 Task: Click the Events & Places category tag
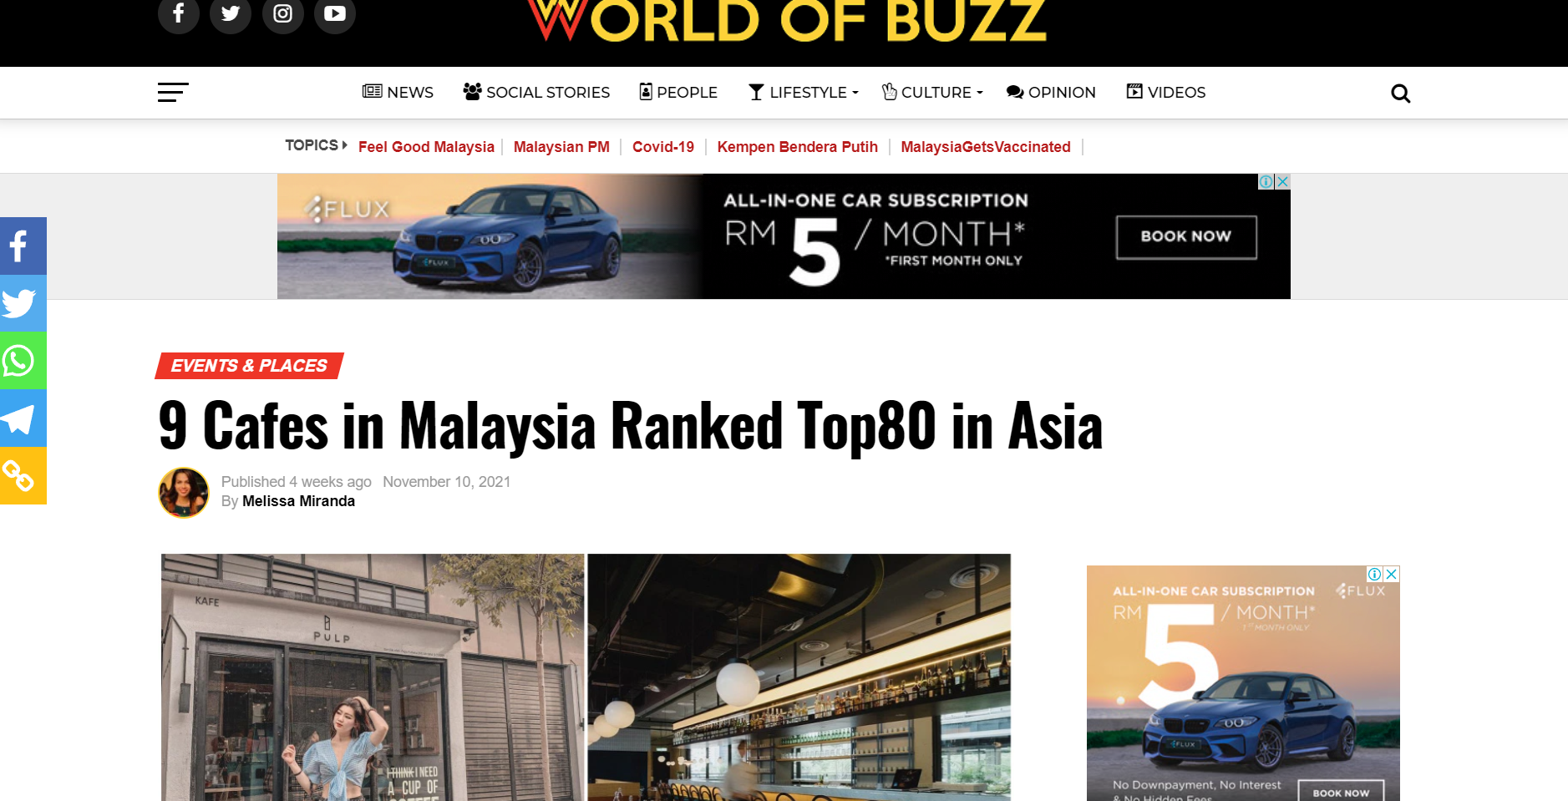[x=249, y=366]
